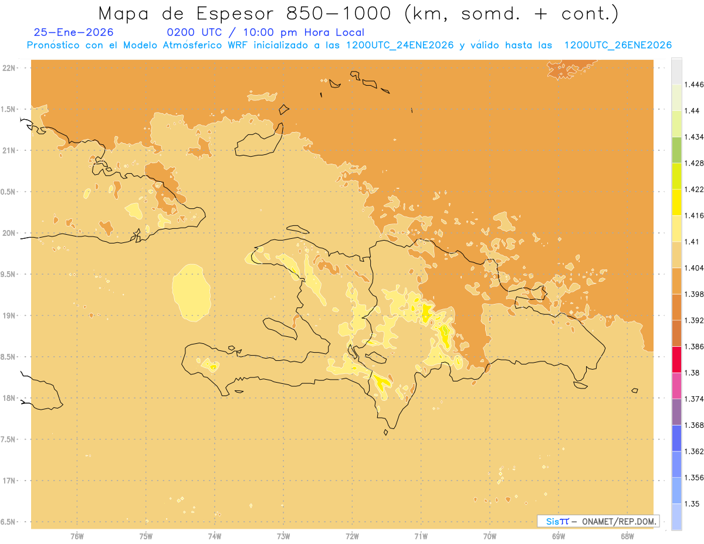Image resolution: width=704 pixels, height=544 pixels.
Task: Select the '18N' latitude label
Action: 9,398
